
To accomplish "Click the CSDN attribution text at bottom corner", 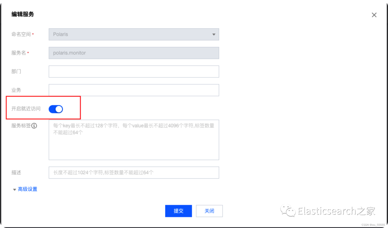I will point(373,225).
